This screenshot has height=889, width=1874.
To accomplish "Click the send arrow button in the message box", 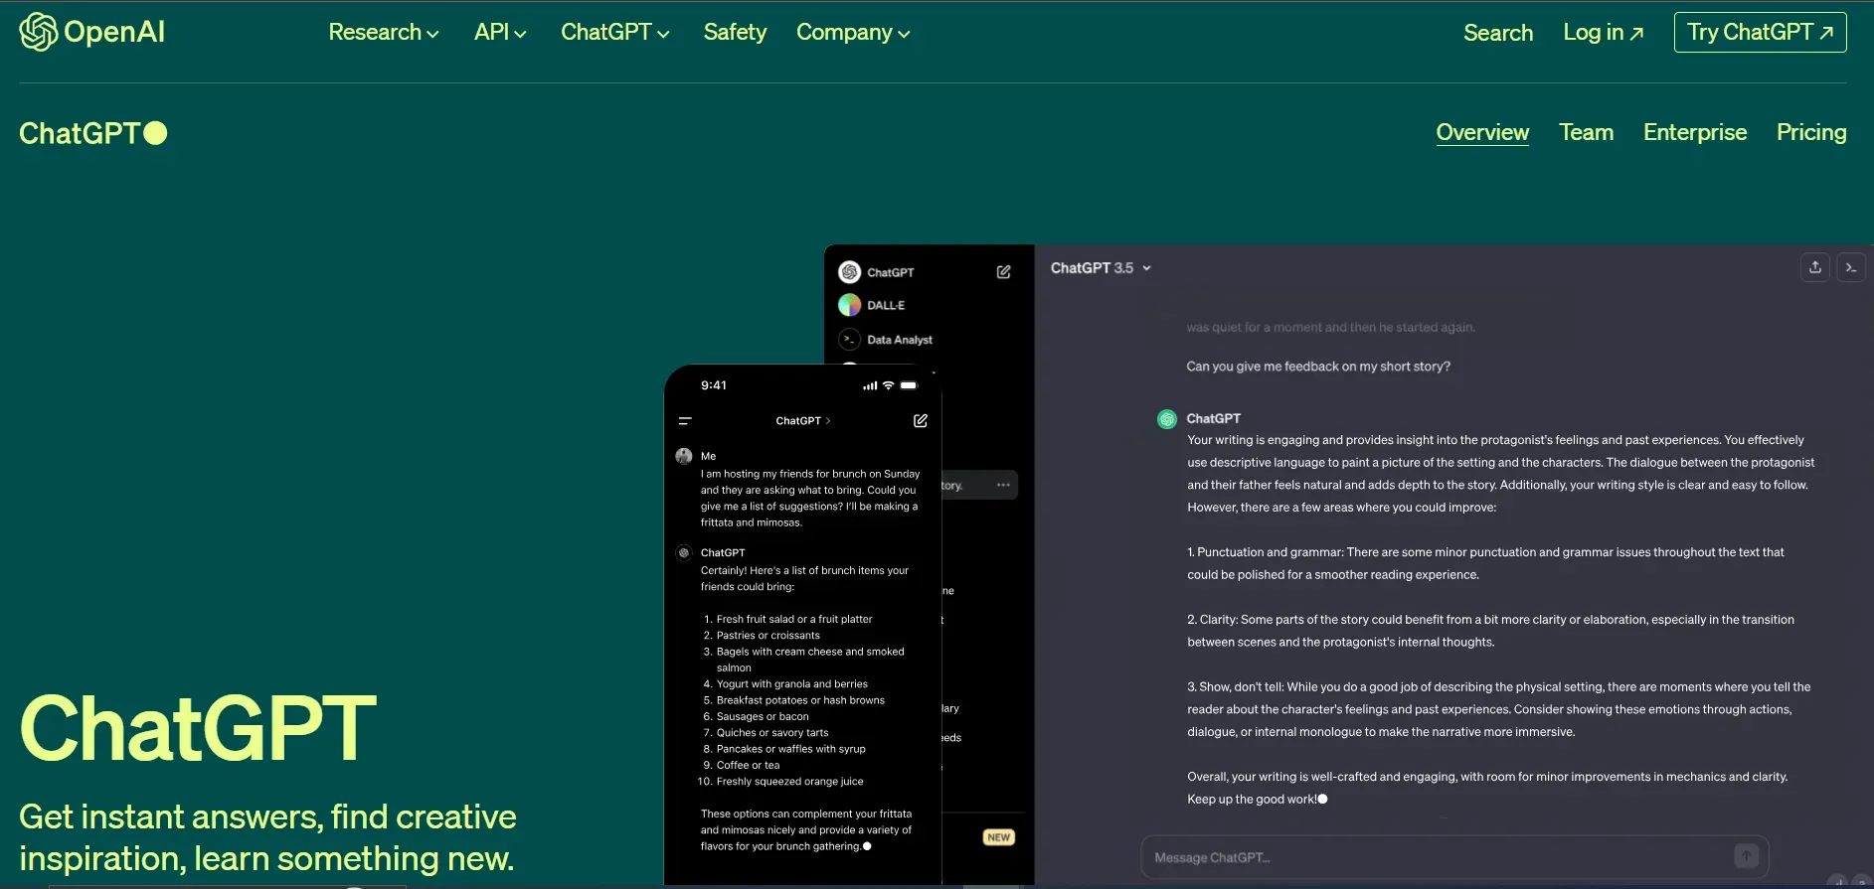I will [1747, 856].
